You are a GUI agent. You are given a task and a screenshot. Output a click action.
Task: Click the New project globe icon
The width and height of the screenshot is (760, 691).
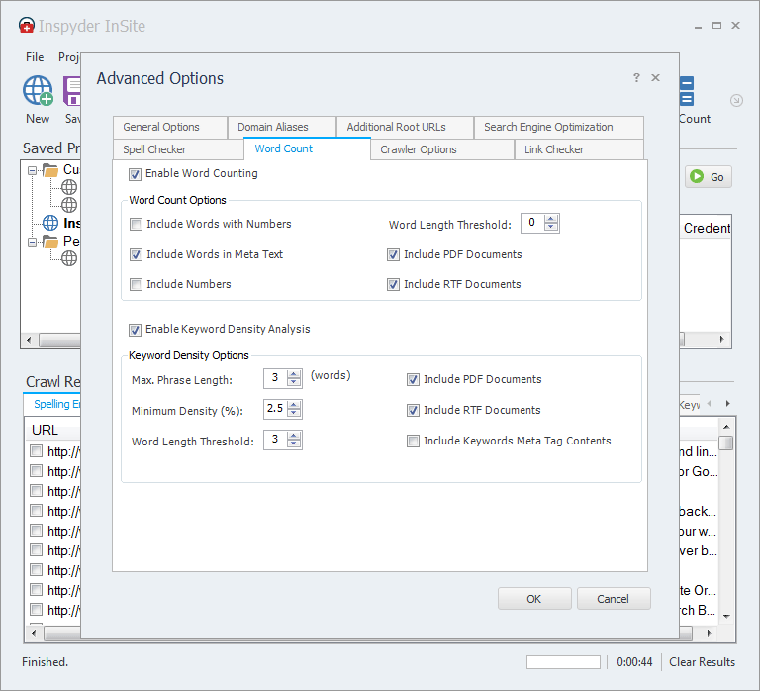[38, 91]
